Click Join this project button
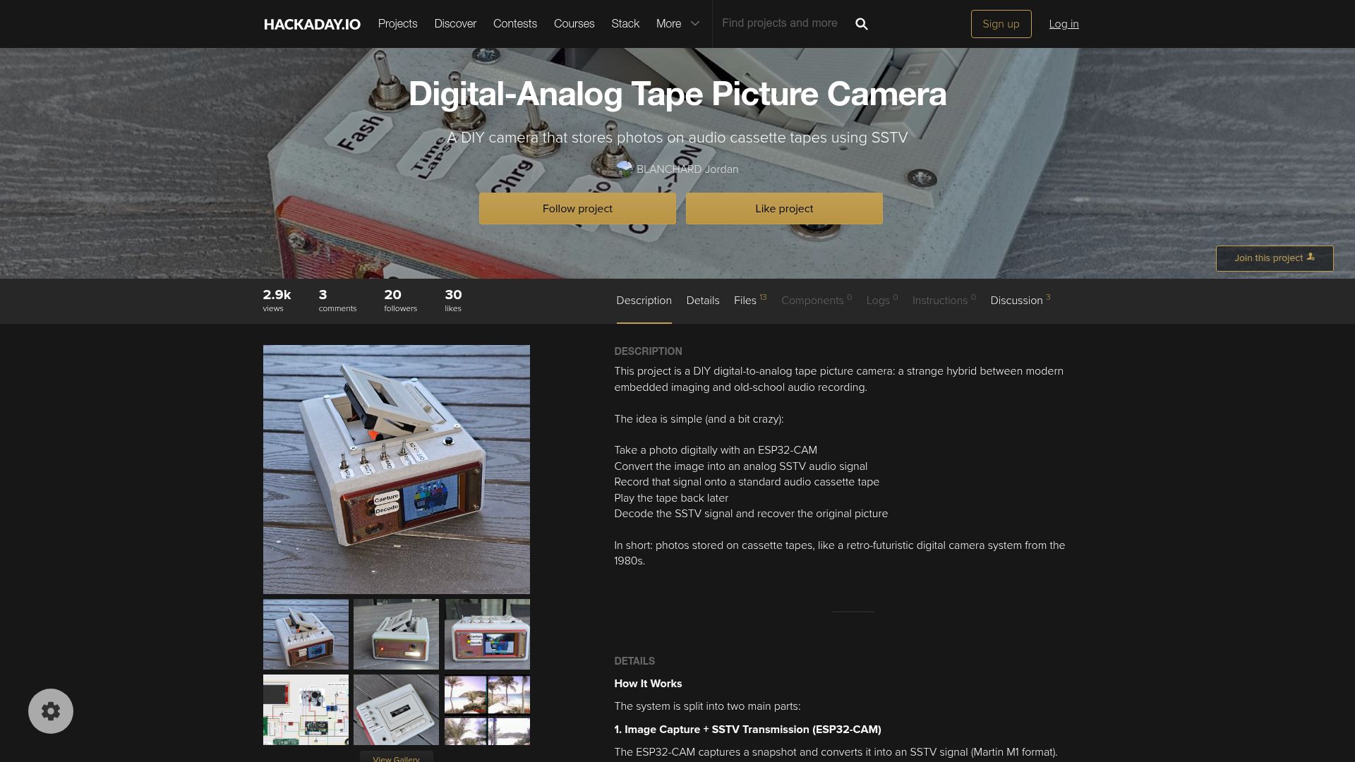 1275,258
